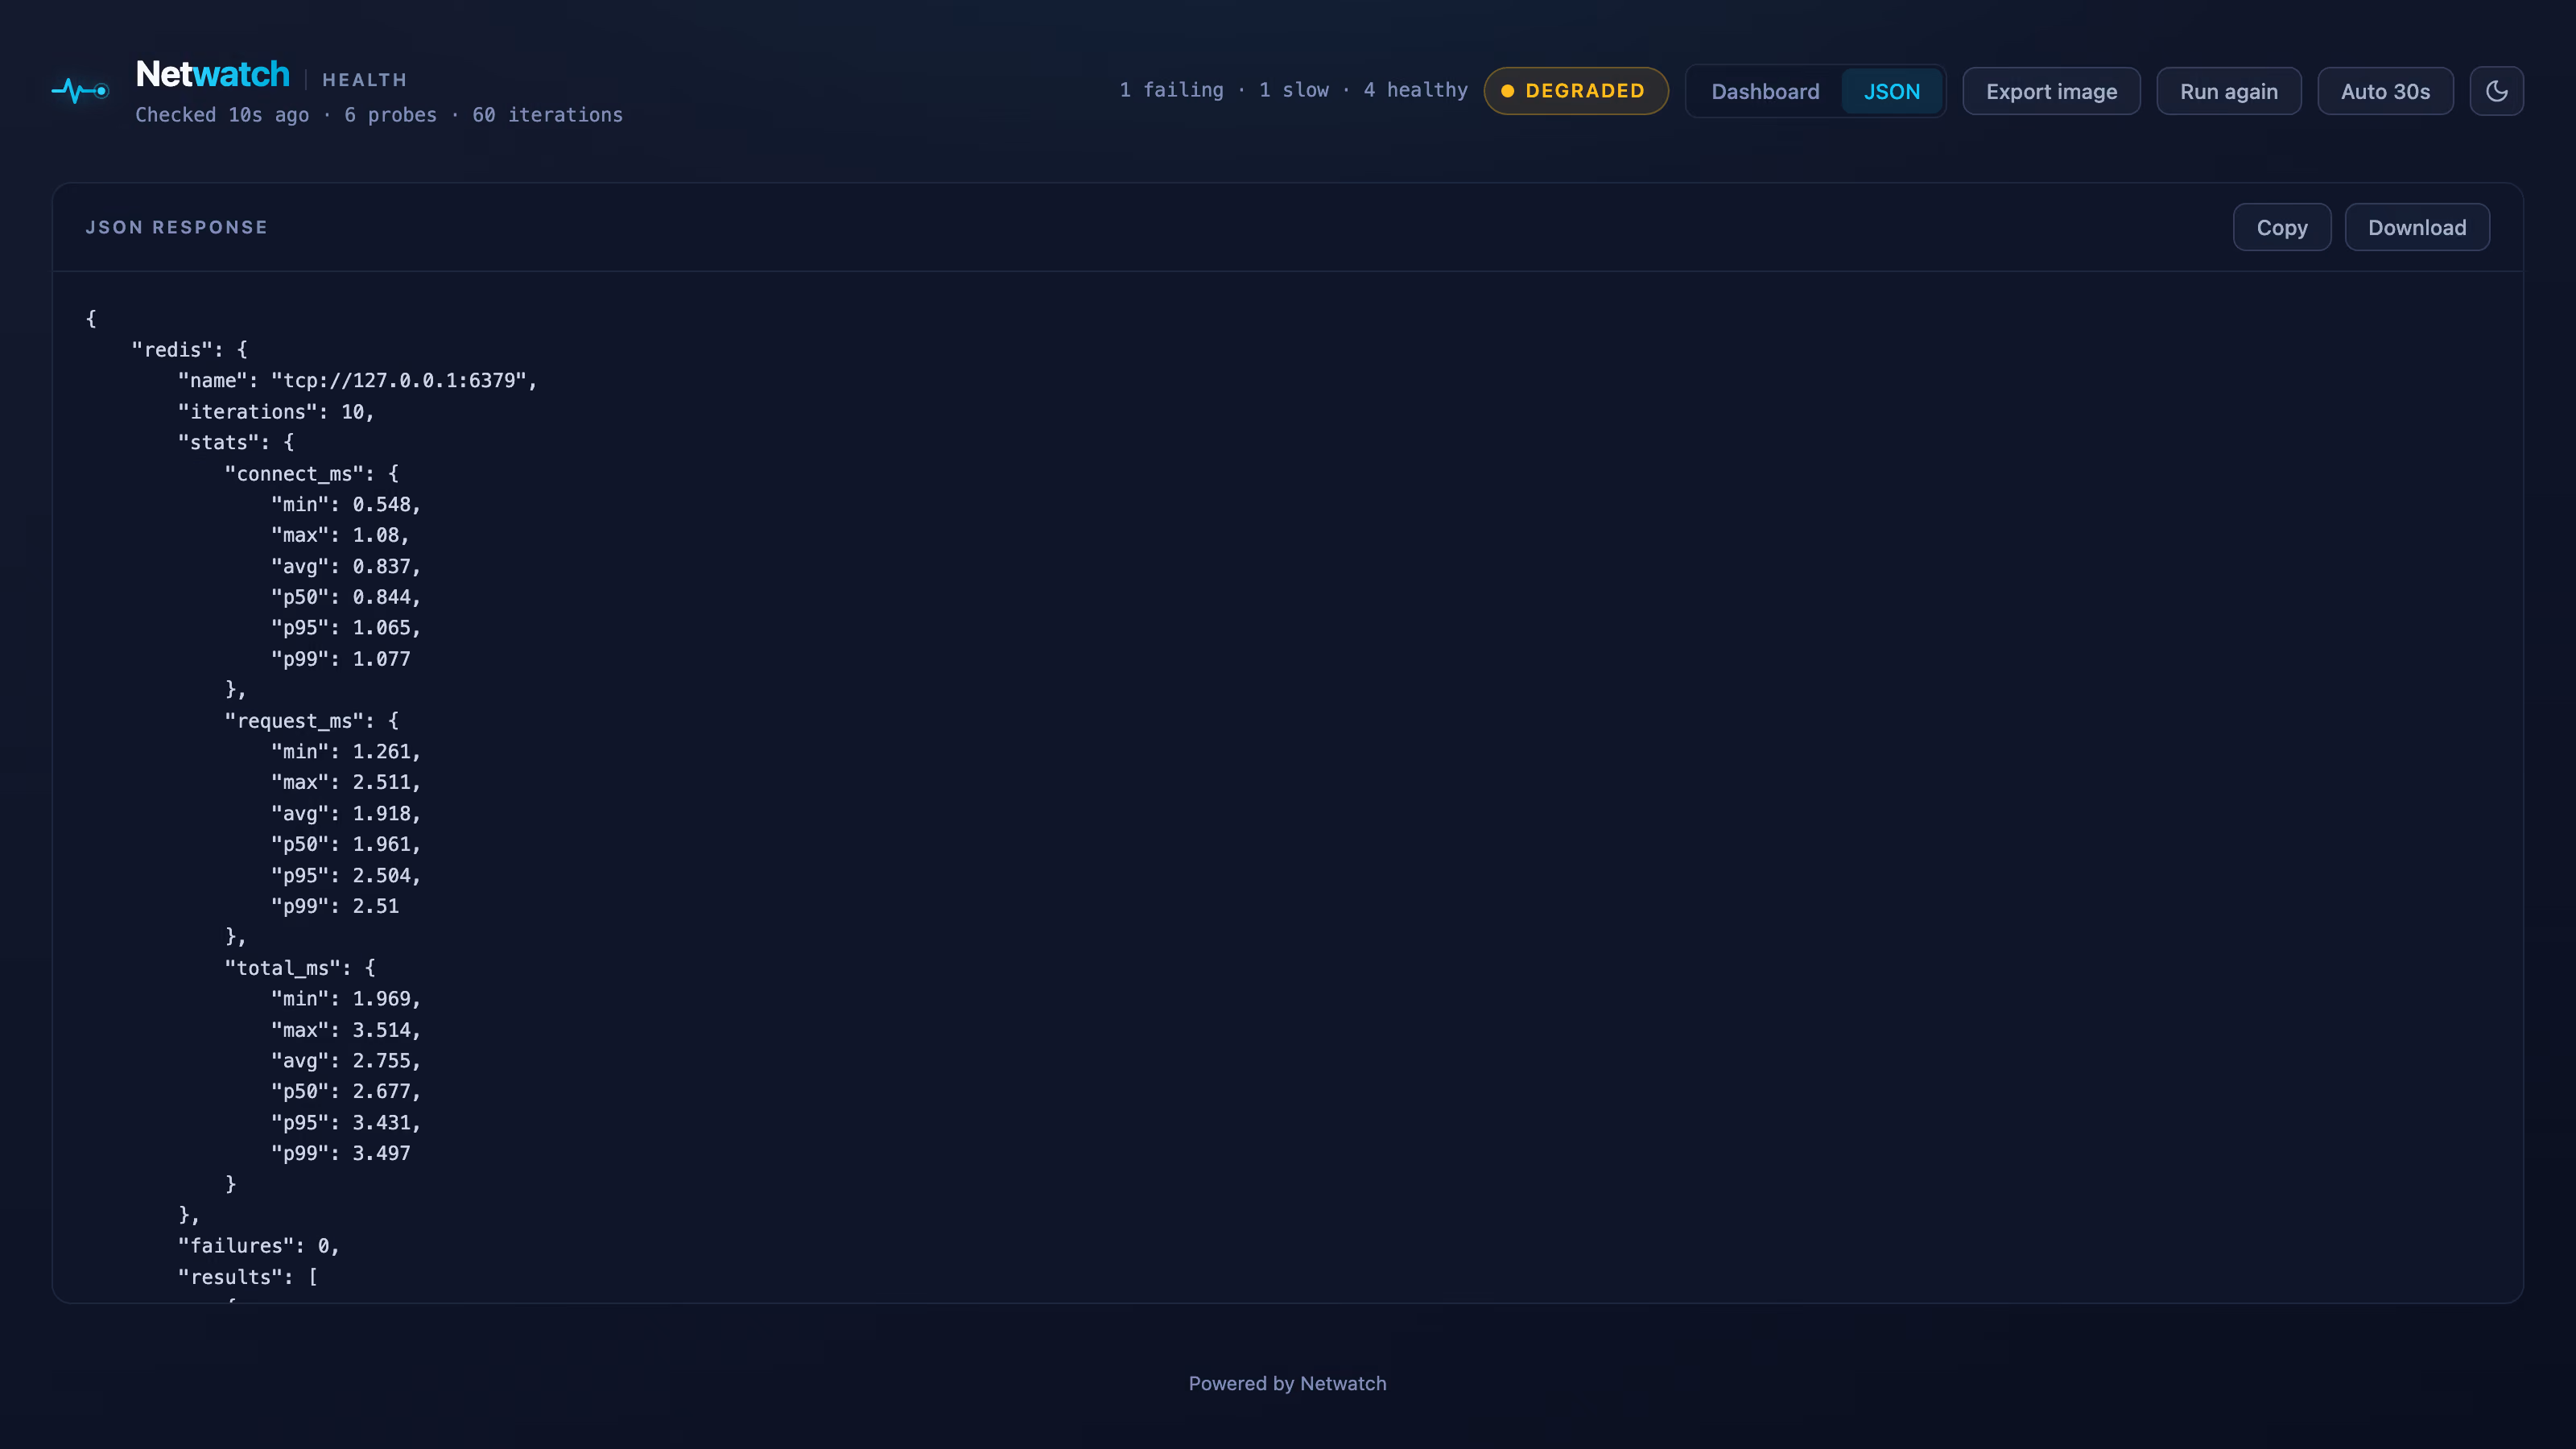This screenshot has width=2576, height=1449.
Task: Click total_ms "p99": 3.497 value
Action: 340,1153
